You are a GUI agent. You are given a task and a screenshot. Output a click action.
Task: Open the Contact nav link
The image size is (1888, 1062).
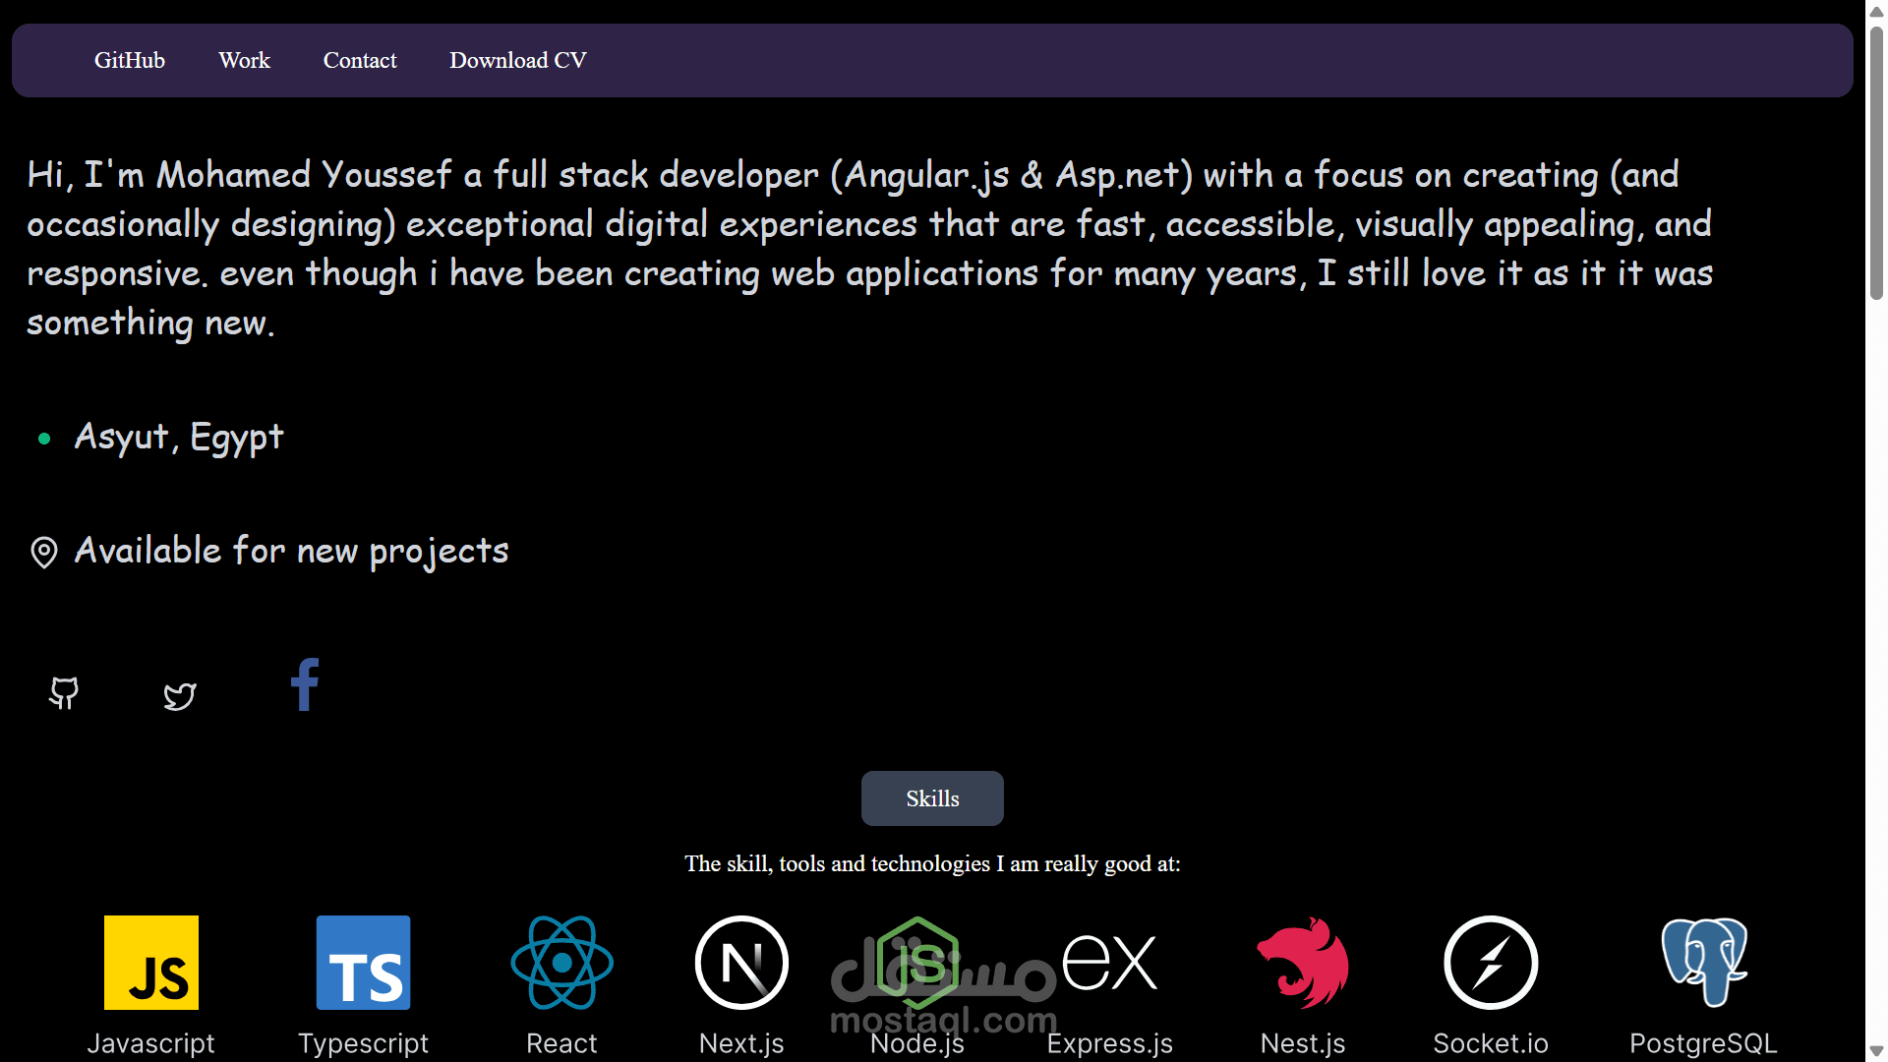click(360, 61)
